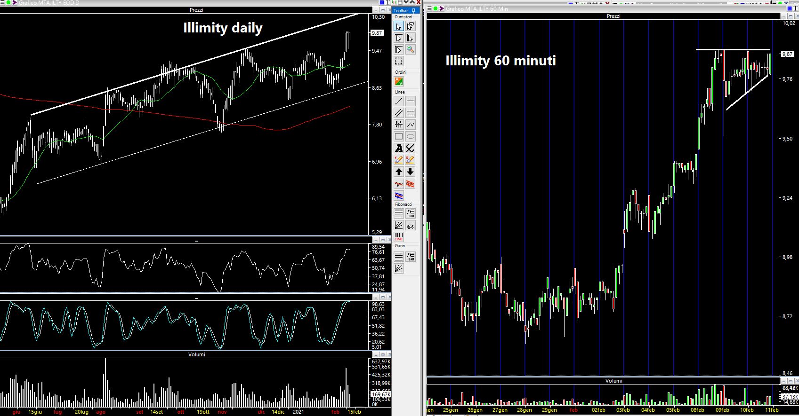Click the Prezzi header of 60 Min chart
This screenshot has height=416, width=799.
pyautogui.click(x=613, y=16)
